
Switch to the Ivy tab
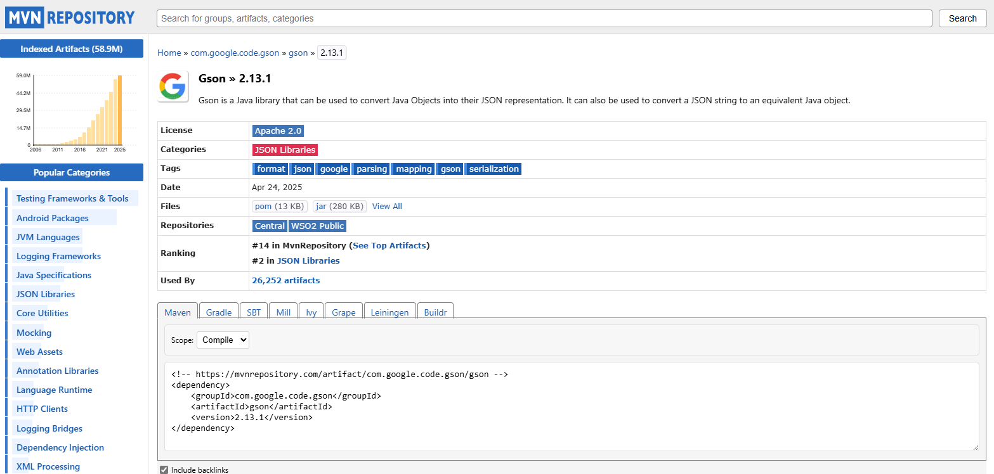[x=311, y=312]
